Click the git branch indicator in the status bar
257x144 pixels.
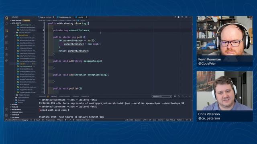pos(17,120)
